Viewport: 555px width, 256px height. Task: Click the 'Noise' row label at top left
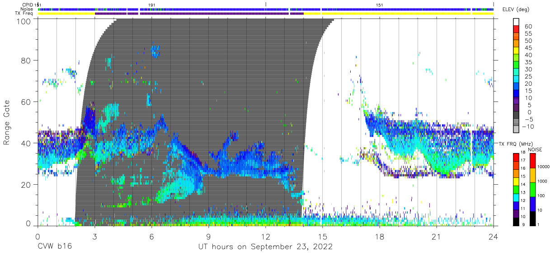click(x=27, y=9)
